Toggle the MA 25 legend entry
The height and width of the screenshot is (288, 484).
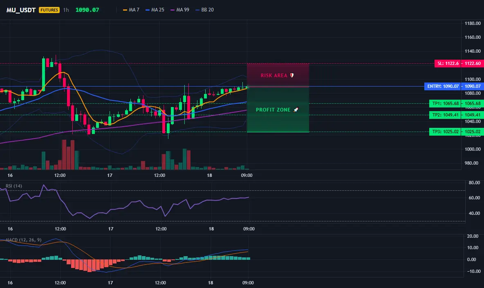(155, 10)
